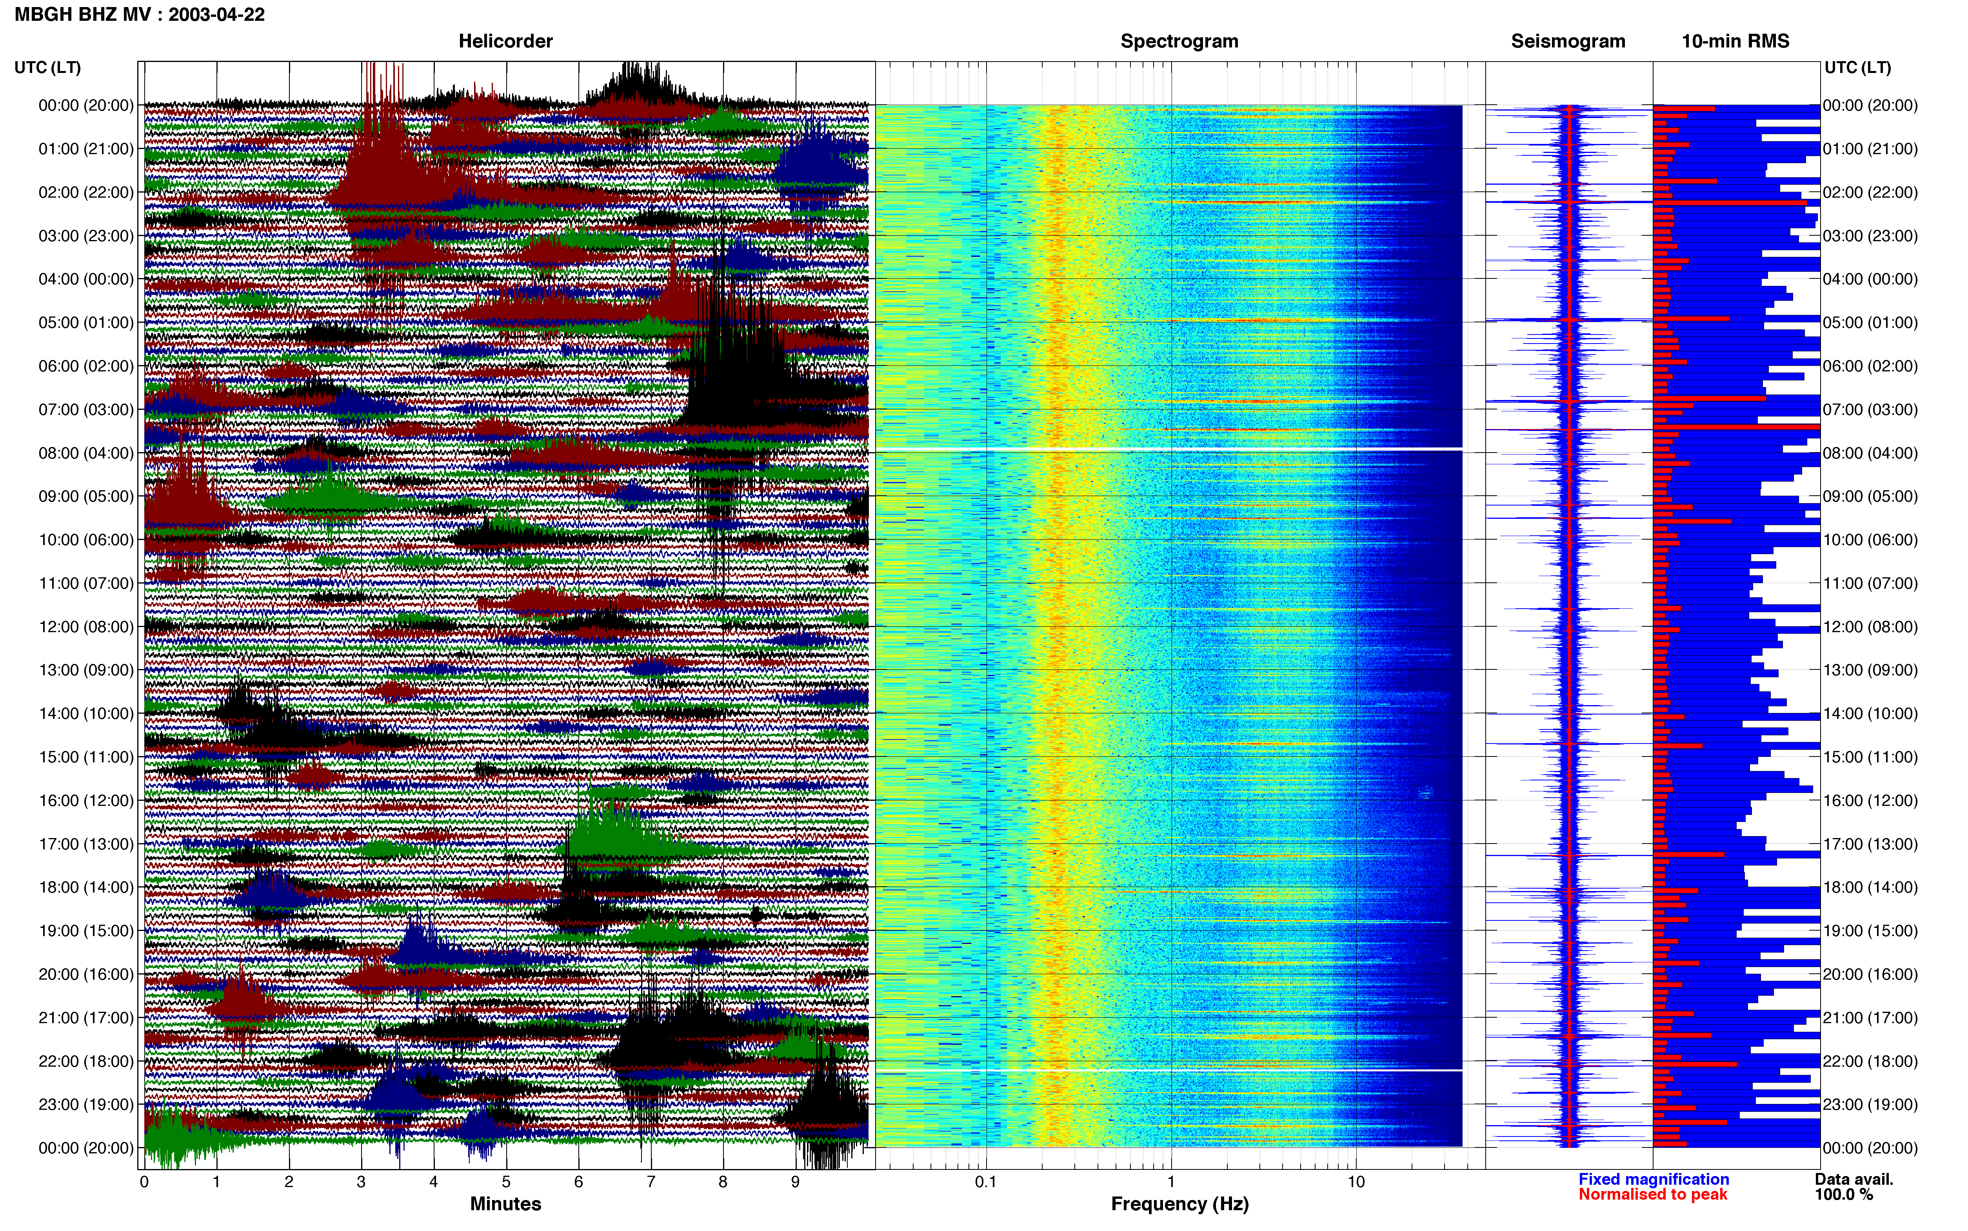
Task: Click left time label '22:00 (18:00)'
Action: tap(86, 1062)
